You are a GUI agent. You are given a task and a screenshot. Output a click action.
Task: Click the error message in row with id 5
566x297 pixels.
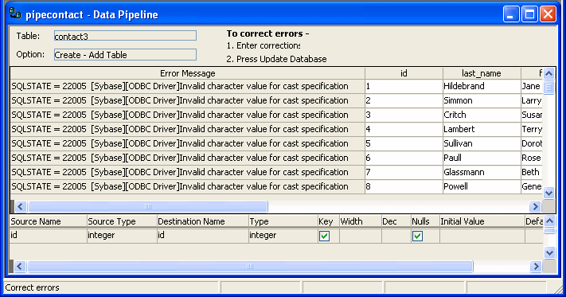click(x=187, y=143)
